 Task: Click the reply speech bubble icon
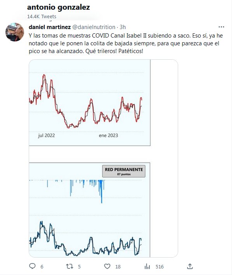[x=33, y=266]
